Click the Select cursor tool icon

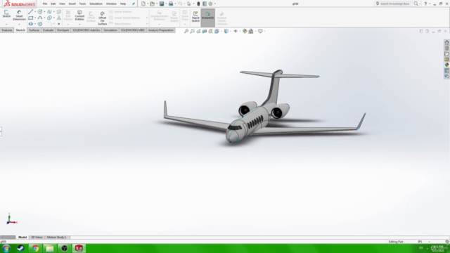point(189,4)
